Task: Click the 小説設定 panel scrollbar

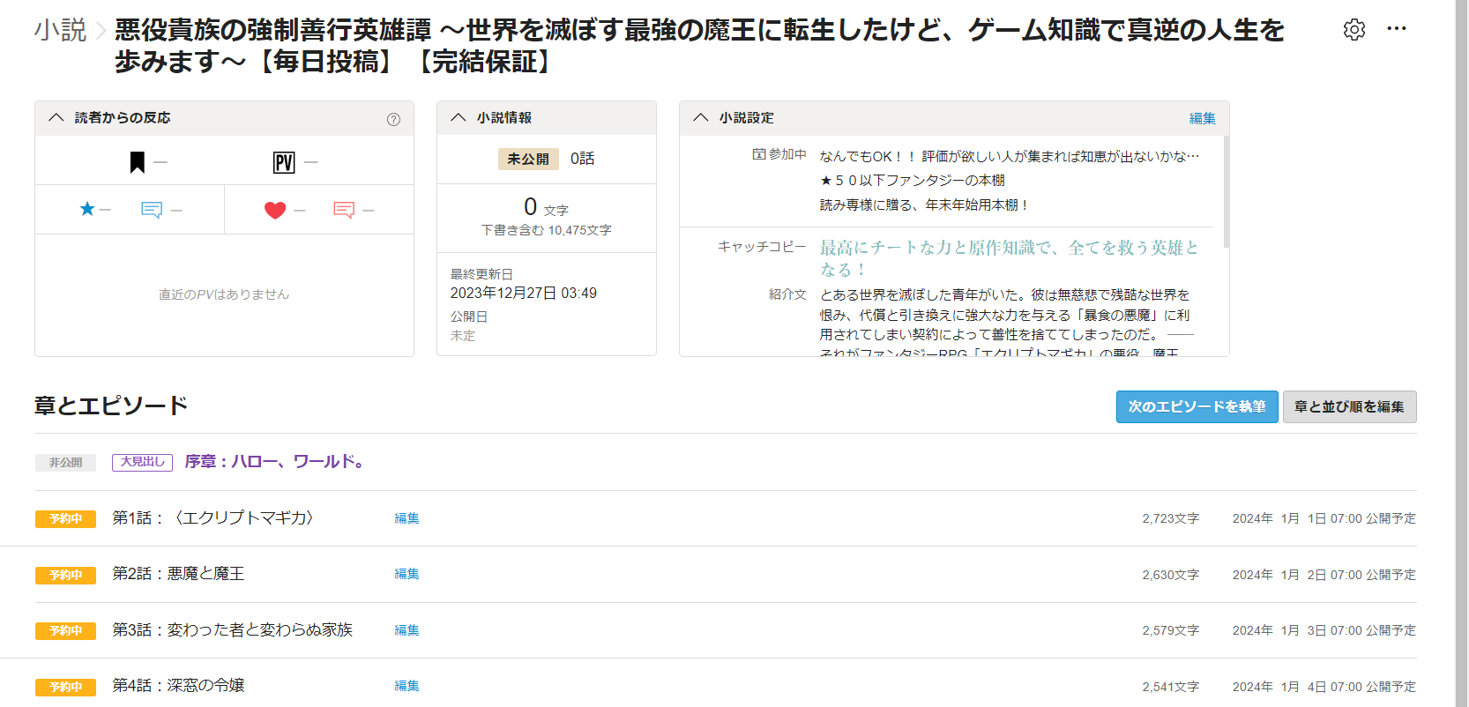Action: coord(1226,192)
